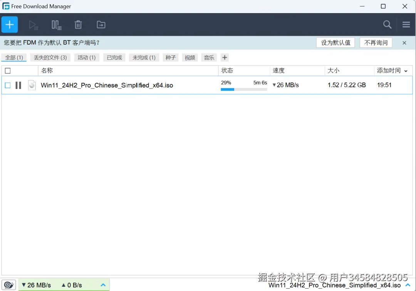Check the Win11 ISO download row checkbox
Image resolution: width=416 pixels, height=291 pixels.
[x=8, y=85]
